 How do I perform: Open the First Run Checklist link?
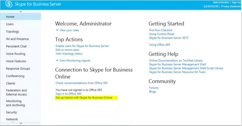(161, 30)
